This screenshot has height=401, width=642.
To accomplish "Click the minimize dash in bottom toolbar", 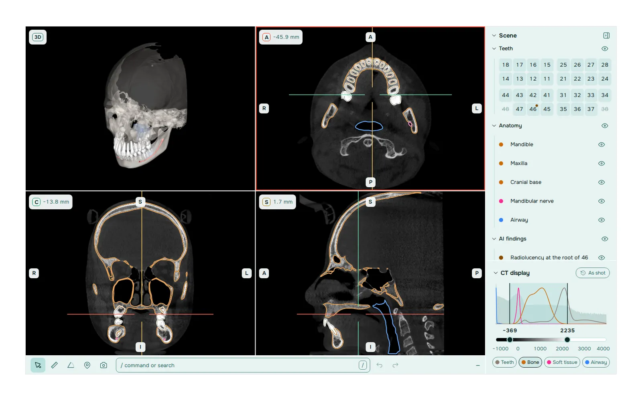I will [477, 365].
